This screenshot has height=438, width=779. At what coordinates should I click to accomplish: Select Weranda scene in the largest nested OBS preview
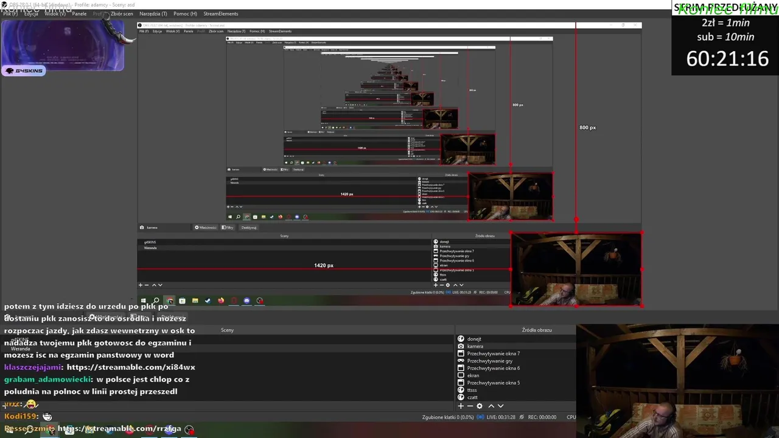pyautogui.click(x=150, y=248)
